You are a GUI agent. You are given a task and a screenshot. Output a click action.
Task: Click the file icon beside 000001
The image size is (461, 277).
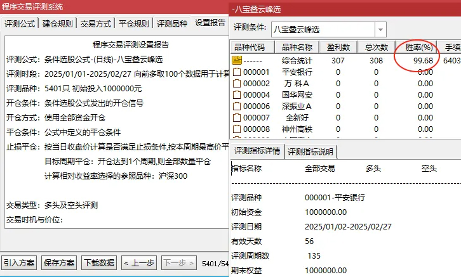click(237, 72)
